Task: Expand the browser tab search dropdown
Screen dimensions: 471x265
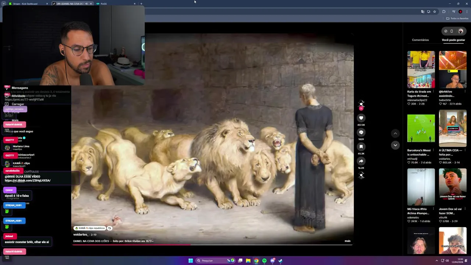Action: pyautogui.click(x=4, y=4)
